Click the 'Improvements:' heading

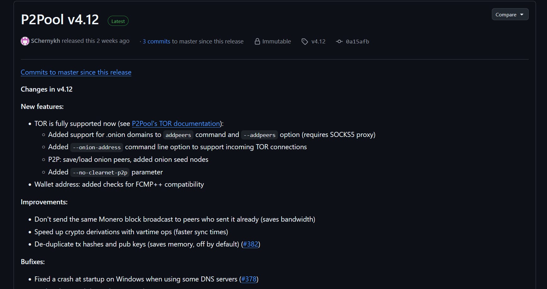44,202
